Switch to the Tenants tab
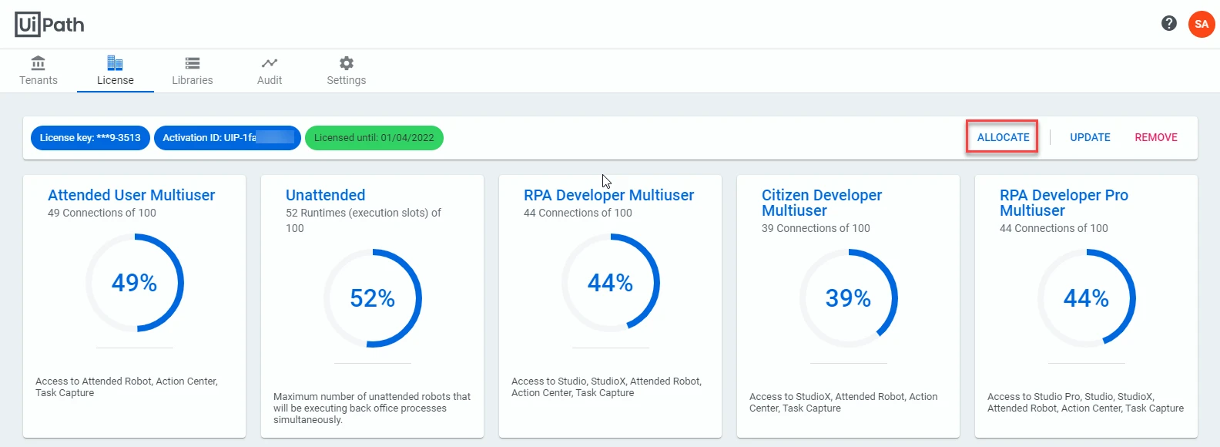This screenshot has width=1220, height=447. coord(39,71)
